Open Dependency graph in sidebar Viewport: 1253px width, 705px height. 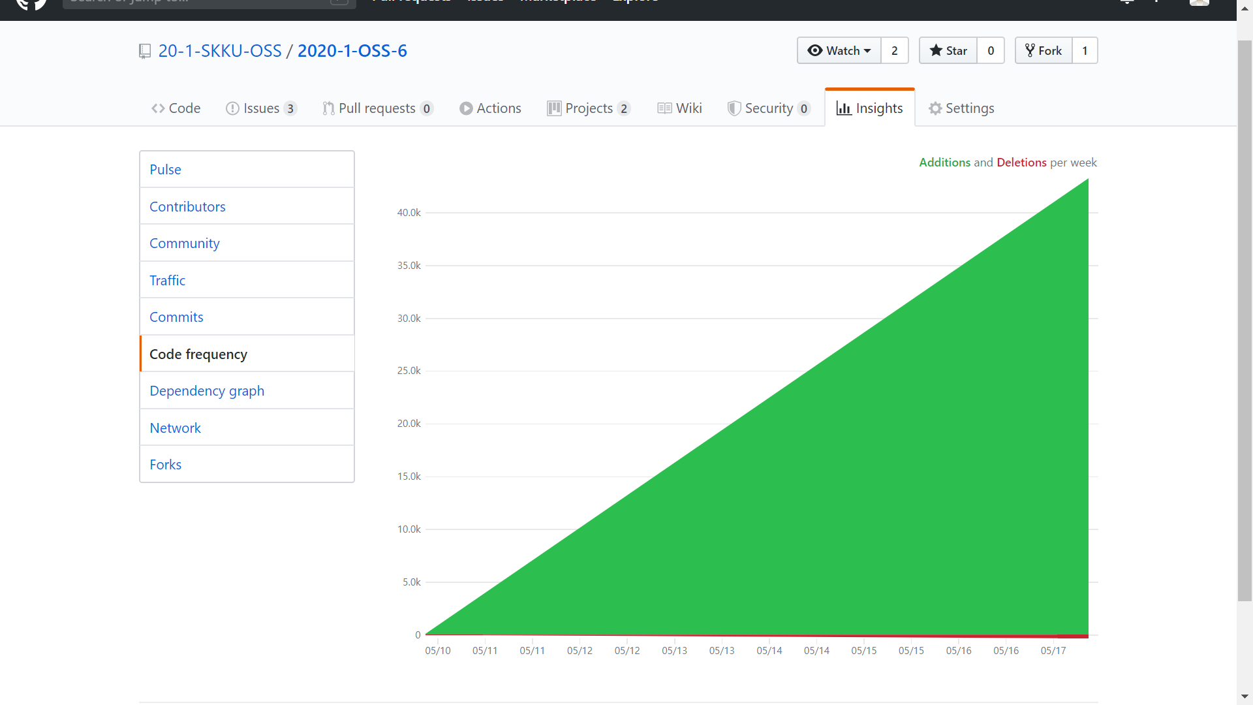pos(247,390)
